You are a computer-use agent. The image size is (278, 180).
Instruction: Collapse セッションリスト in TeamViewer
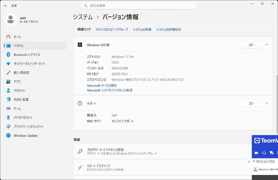254,161
